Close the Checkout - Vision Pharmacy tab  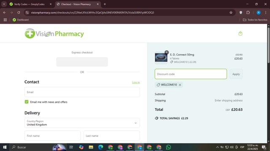coord(97,4)
